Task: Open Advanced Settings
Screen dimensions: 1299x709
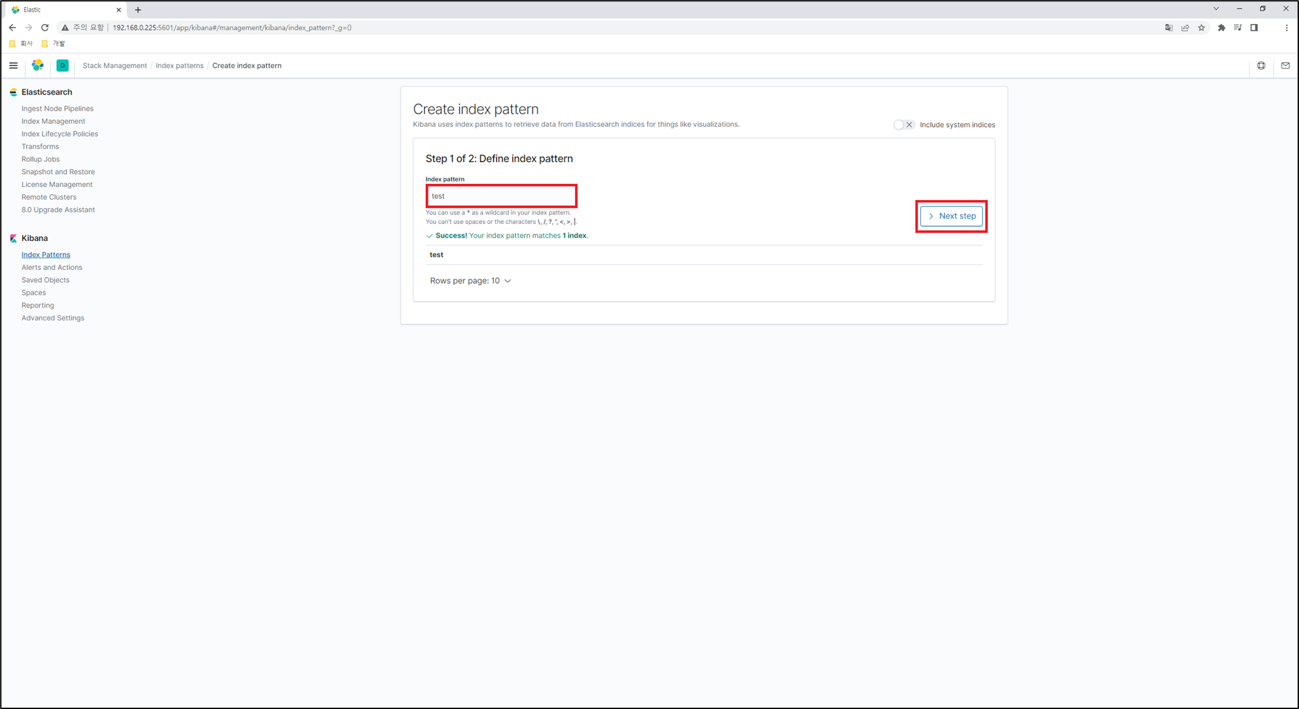Action: pos(53,318)
